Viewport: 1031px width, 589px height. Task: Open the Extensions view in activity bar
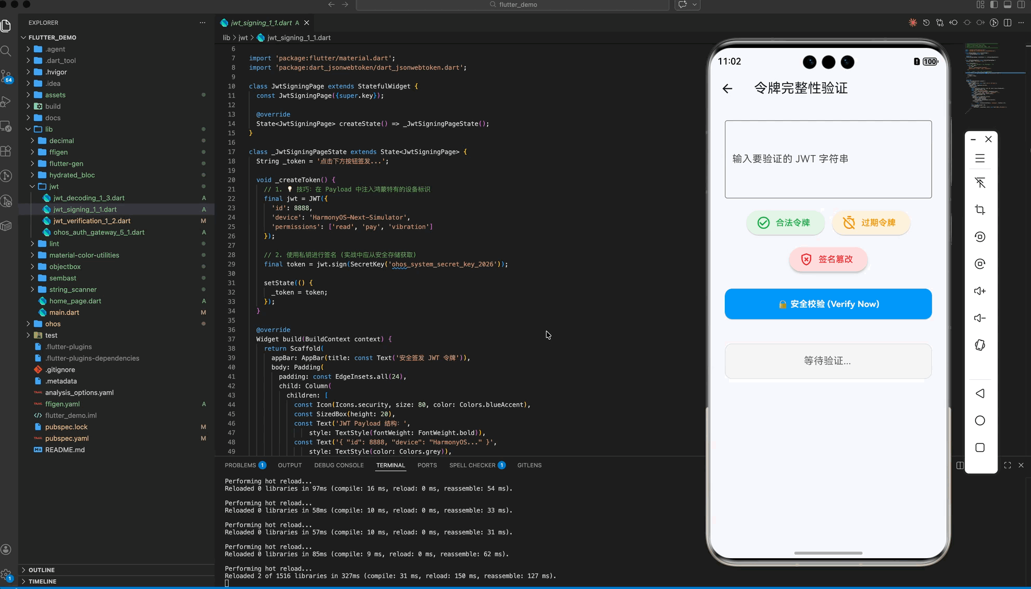click(6, 151)
